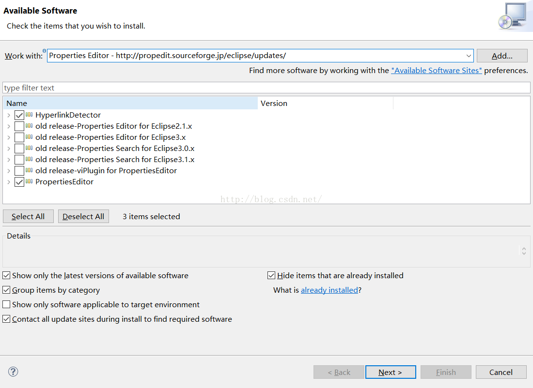Select old release-Properties Editor for Eclipse2.1.x row
The image size is (533, 388).
tap(113, 126)
